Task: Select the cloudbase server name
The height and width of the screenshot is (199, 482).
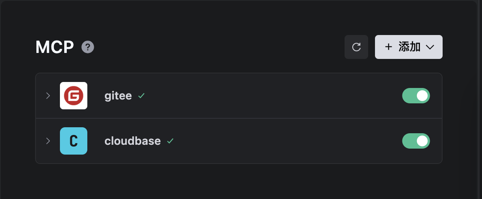Action: (x=132, y=141)
